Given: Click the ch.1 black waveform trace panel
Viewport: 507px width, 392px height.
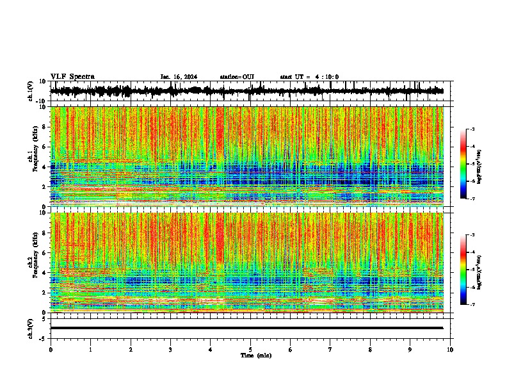Looking at the screenshot, I should click(x=252, y=91).
